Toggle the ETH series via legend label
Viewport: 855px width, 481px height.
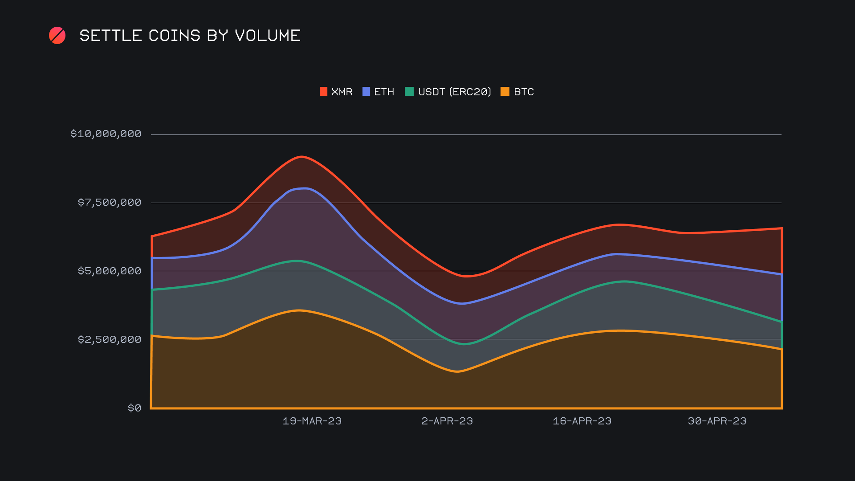tap(384, 92)
